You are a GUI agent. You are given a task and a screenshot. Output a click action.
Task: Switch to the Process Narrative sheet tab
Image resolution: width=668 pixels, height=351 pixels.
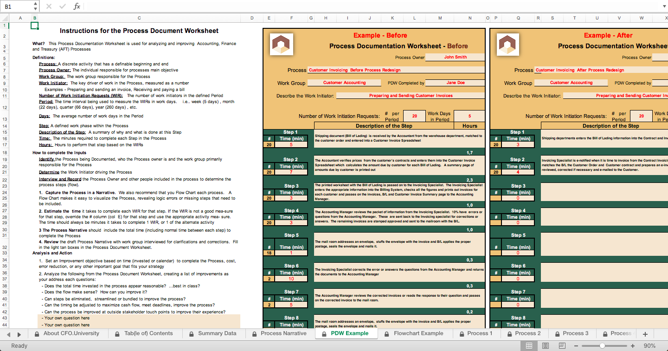click(279, 333)
